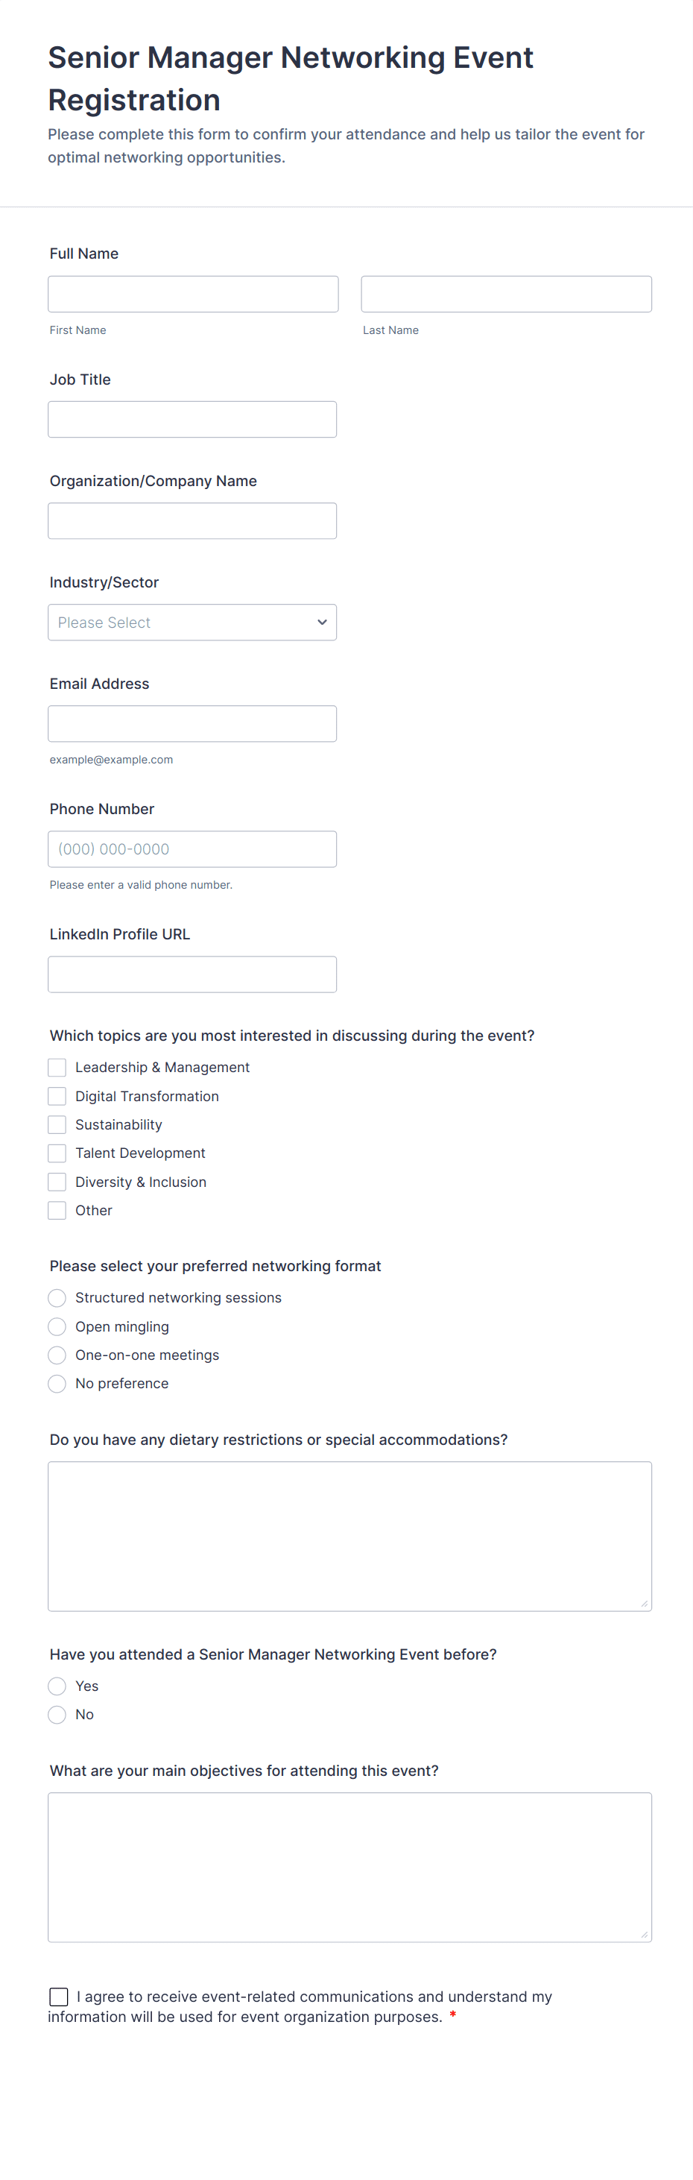Check the Leadership & Management topic

coord(57,1067)
